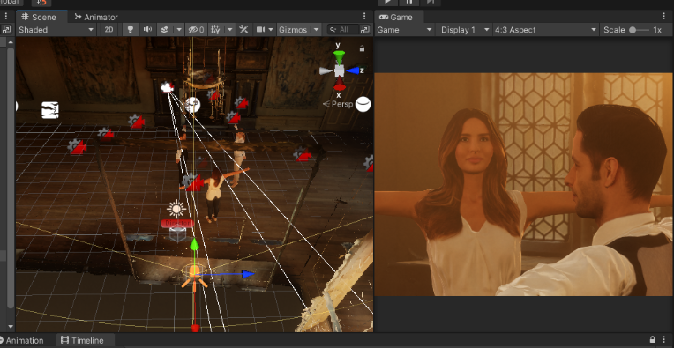Open left panel three-dot menu
Image resolution: width=674 pixels, height=348 pixels.
(x=6, y=17)
